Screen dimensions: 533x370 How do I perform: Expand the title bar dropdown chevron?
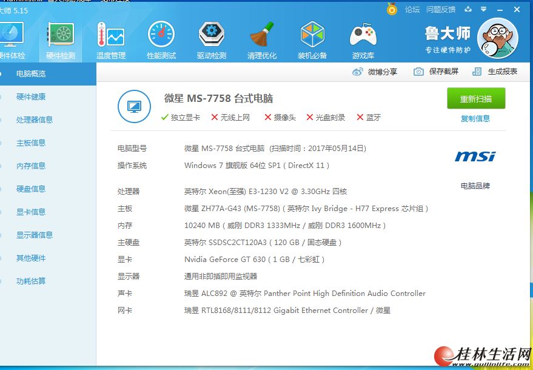(x=483, y=9)
